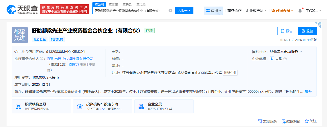Click into the company search field

coord(130,11)
